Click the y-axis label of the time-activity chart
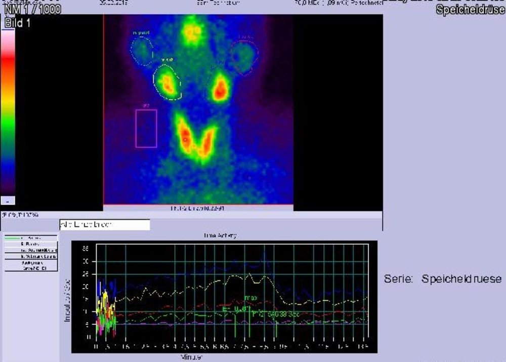 (x=67, y=300)
